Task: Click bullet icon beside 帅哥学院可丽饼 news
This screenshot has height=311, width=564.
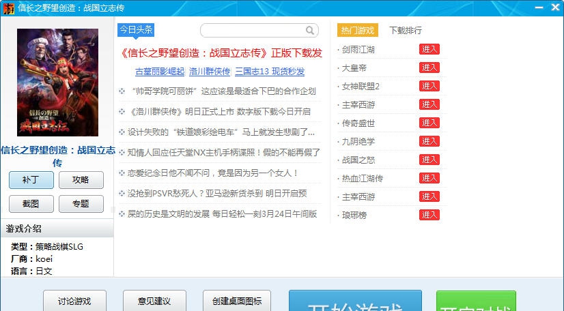Action: (122, 91)
